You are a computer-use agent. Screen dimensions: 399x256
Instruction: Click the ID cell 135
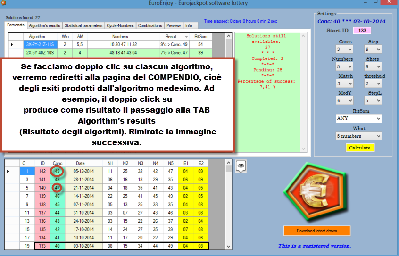42,229
